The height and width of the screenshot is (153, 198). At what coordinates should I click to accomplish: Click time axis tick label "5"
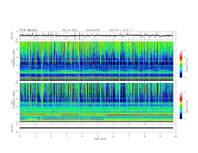tap(98, 136)
